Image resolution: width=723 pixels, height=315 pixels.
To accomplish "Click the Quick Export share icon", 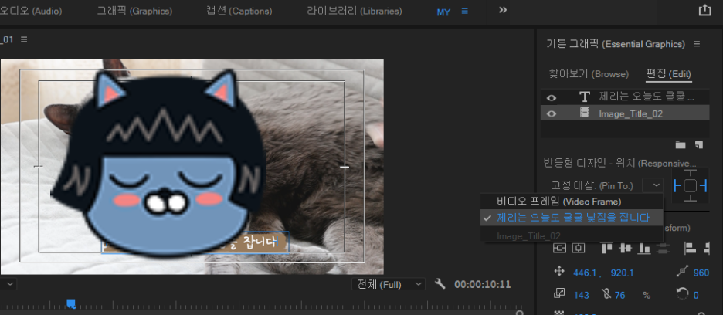I will click(x=704, y=10).
